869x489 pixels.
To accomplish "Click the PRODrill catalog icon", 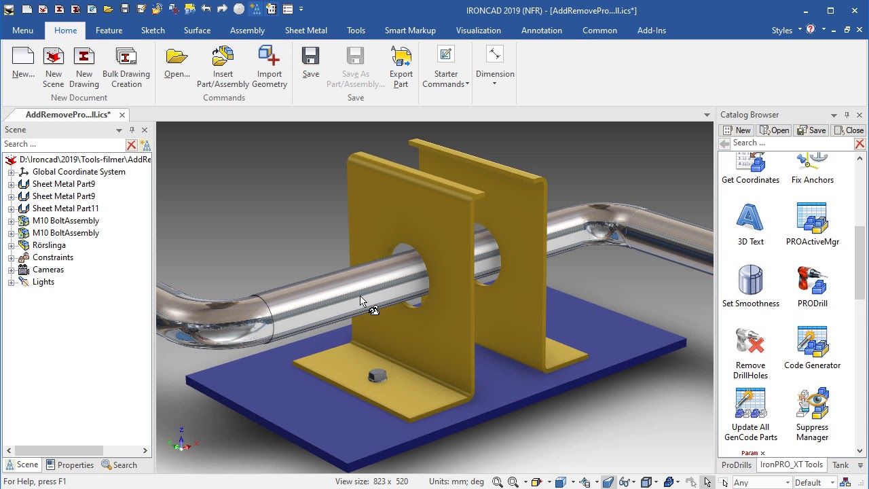I will (x=812, y=280).
